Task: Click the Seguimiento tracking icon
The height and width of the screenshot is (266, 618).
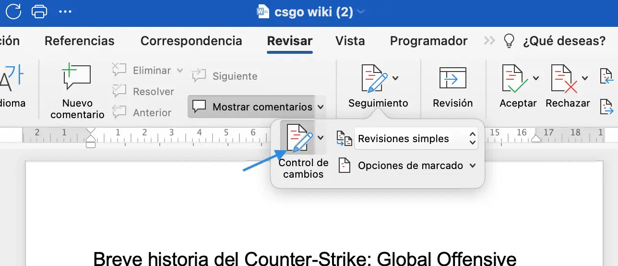Action: pyautogui.click(x=374, y=78)
